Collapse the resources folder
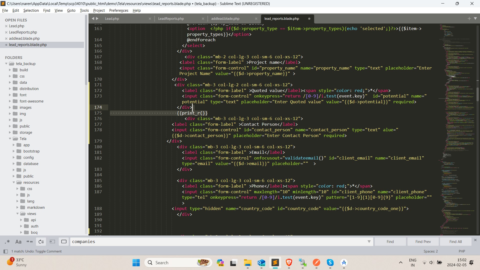480x270 pixels. tap(14, 182)
